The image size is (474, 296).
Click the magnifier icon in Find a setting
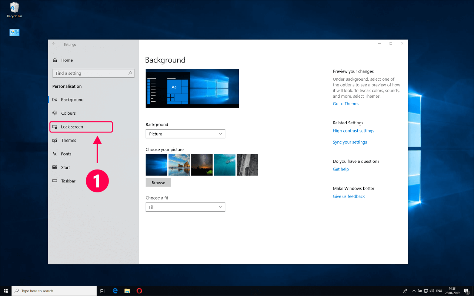pyautogui.click(x=130, y=73)
